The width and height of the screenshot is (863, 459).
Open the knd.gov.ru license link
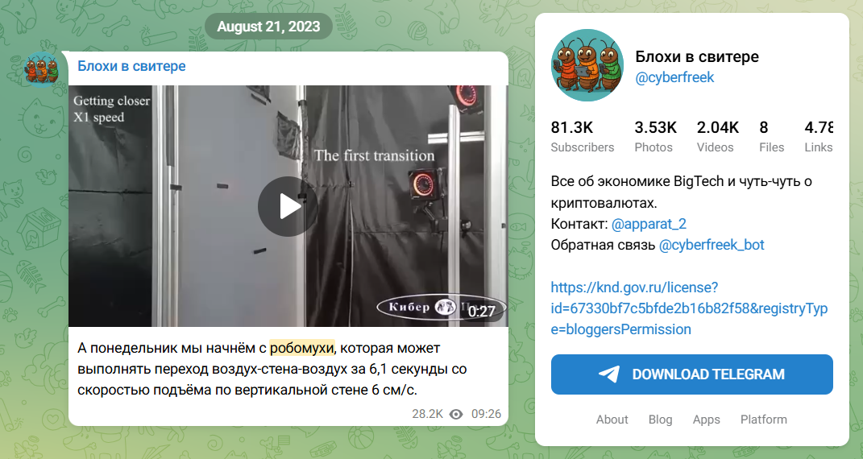(689, 308)
